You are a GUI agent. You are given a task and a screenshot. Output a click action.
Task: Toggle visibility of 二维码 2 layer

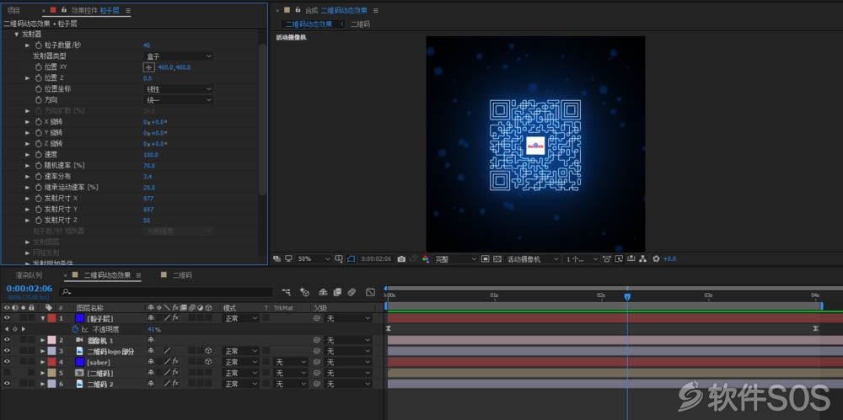[7, 384]
